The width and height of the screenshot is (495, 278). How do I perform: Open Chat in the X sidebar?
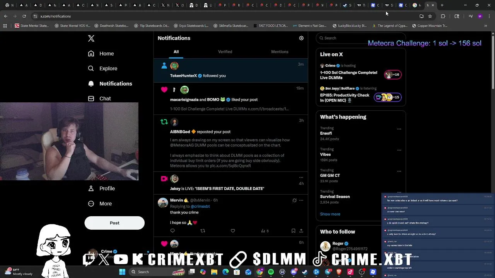(x=99, y=98)
